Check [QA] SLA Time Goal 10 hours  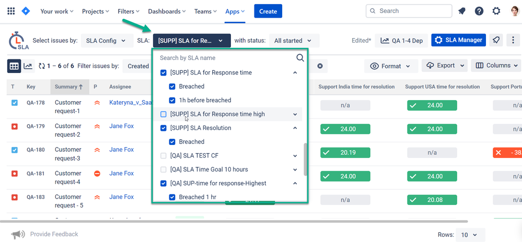164,170
